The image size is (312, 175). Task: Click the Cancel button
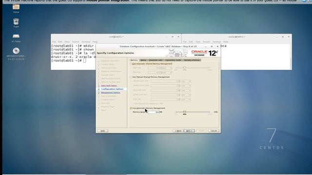tap(214, 131)
